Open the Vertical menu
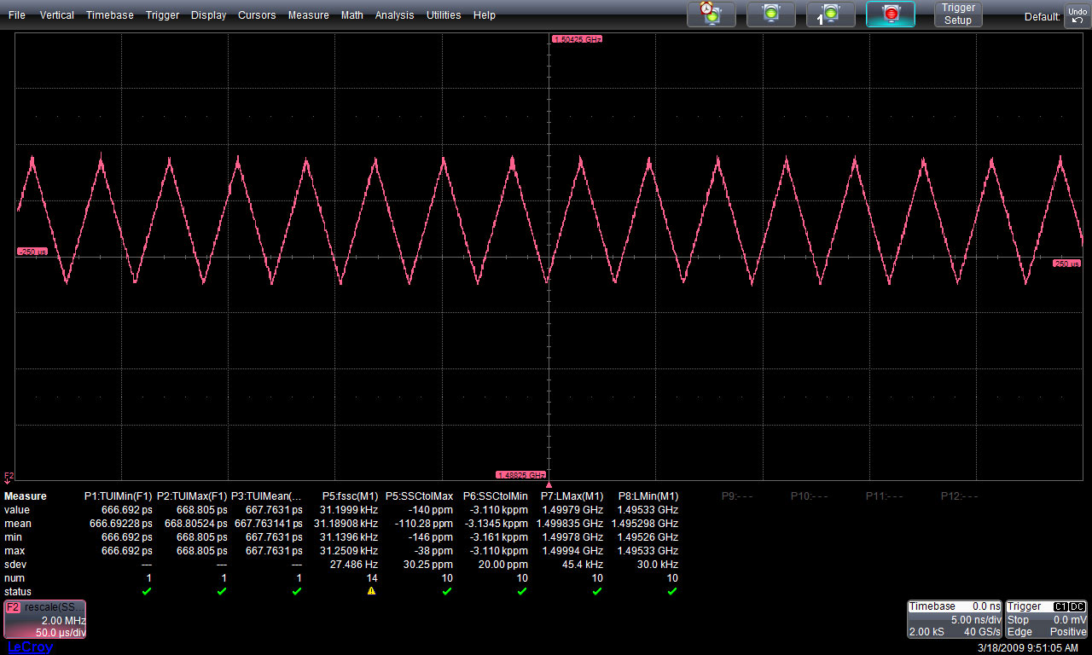Image resolution: width=1092 pixels, height=655 pixels. click(x=56, y=15)
